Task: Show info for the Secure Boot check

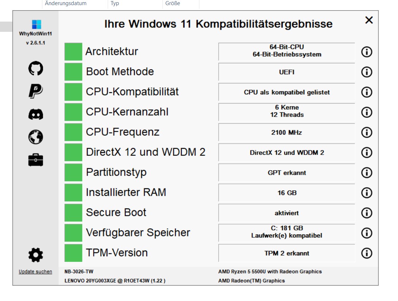Action: tap(366, 212)
